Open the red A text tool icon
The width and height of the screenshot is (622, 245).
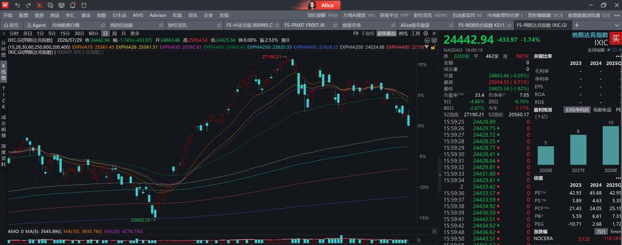pyautogui.click(x=39, y=5)
